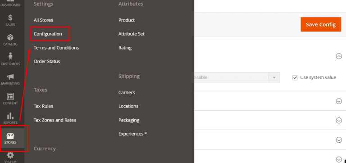Open the Catalog box icon

pyautogui.click(x=10, y=37)
